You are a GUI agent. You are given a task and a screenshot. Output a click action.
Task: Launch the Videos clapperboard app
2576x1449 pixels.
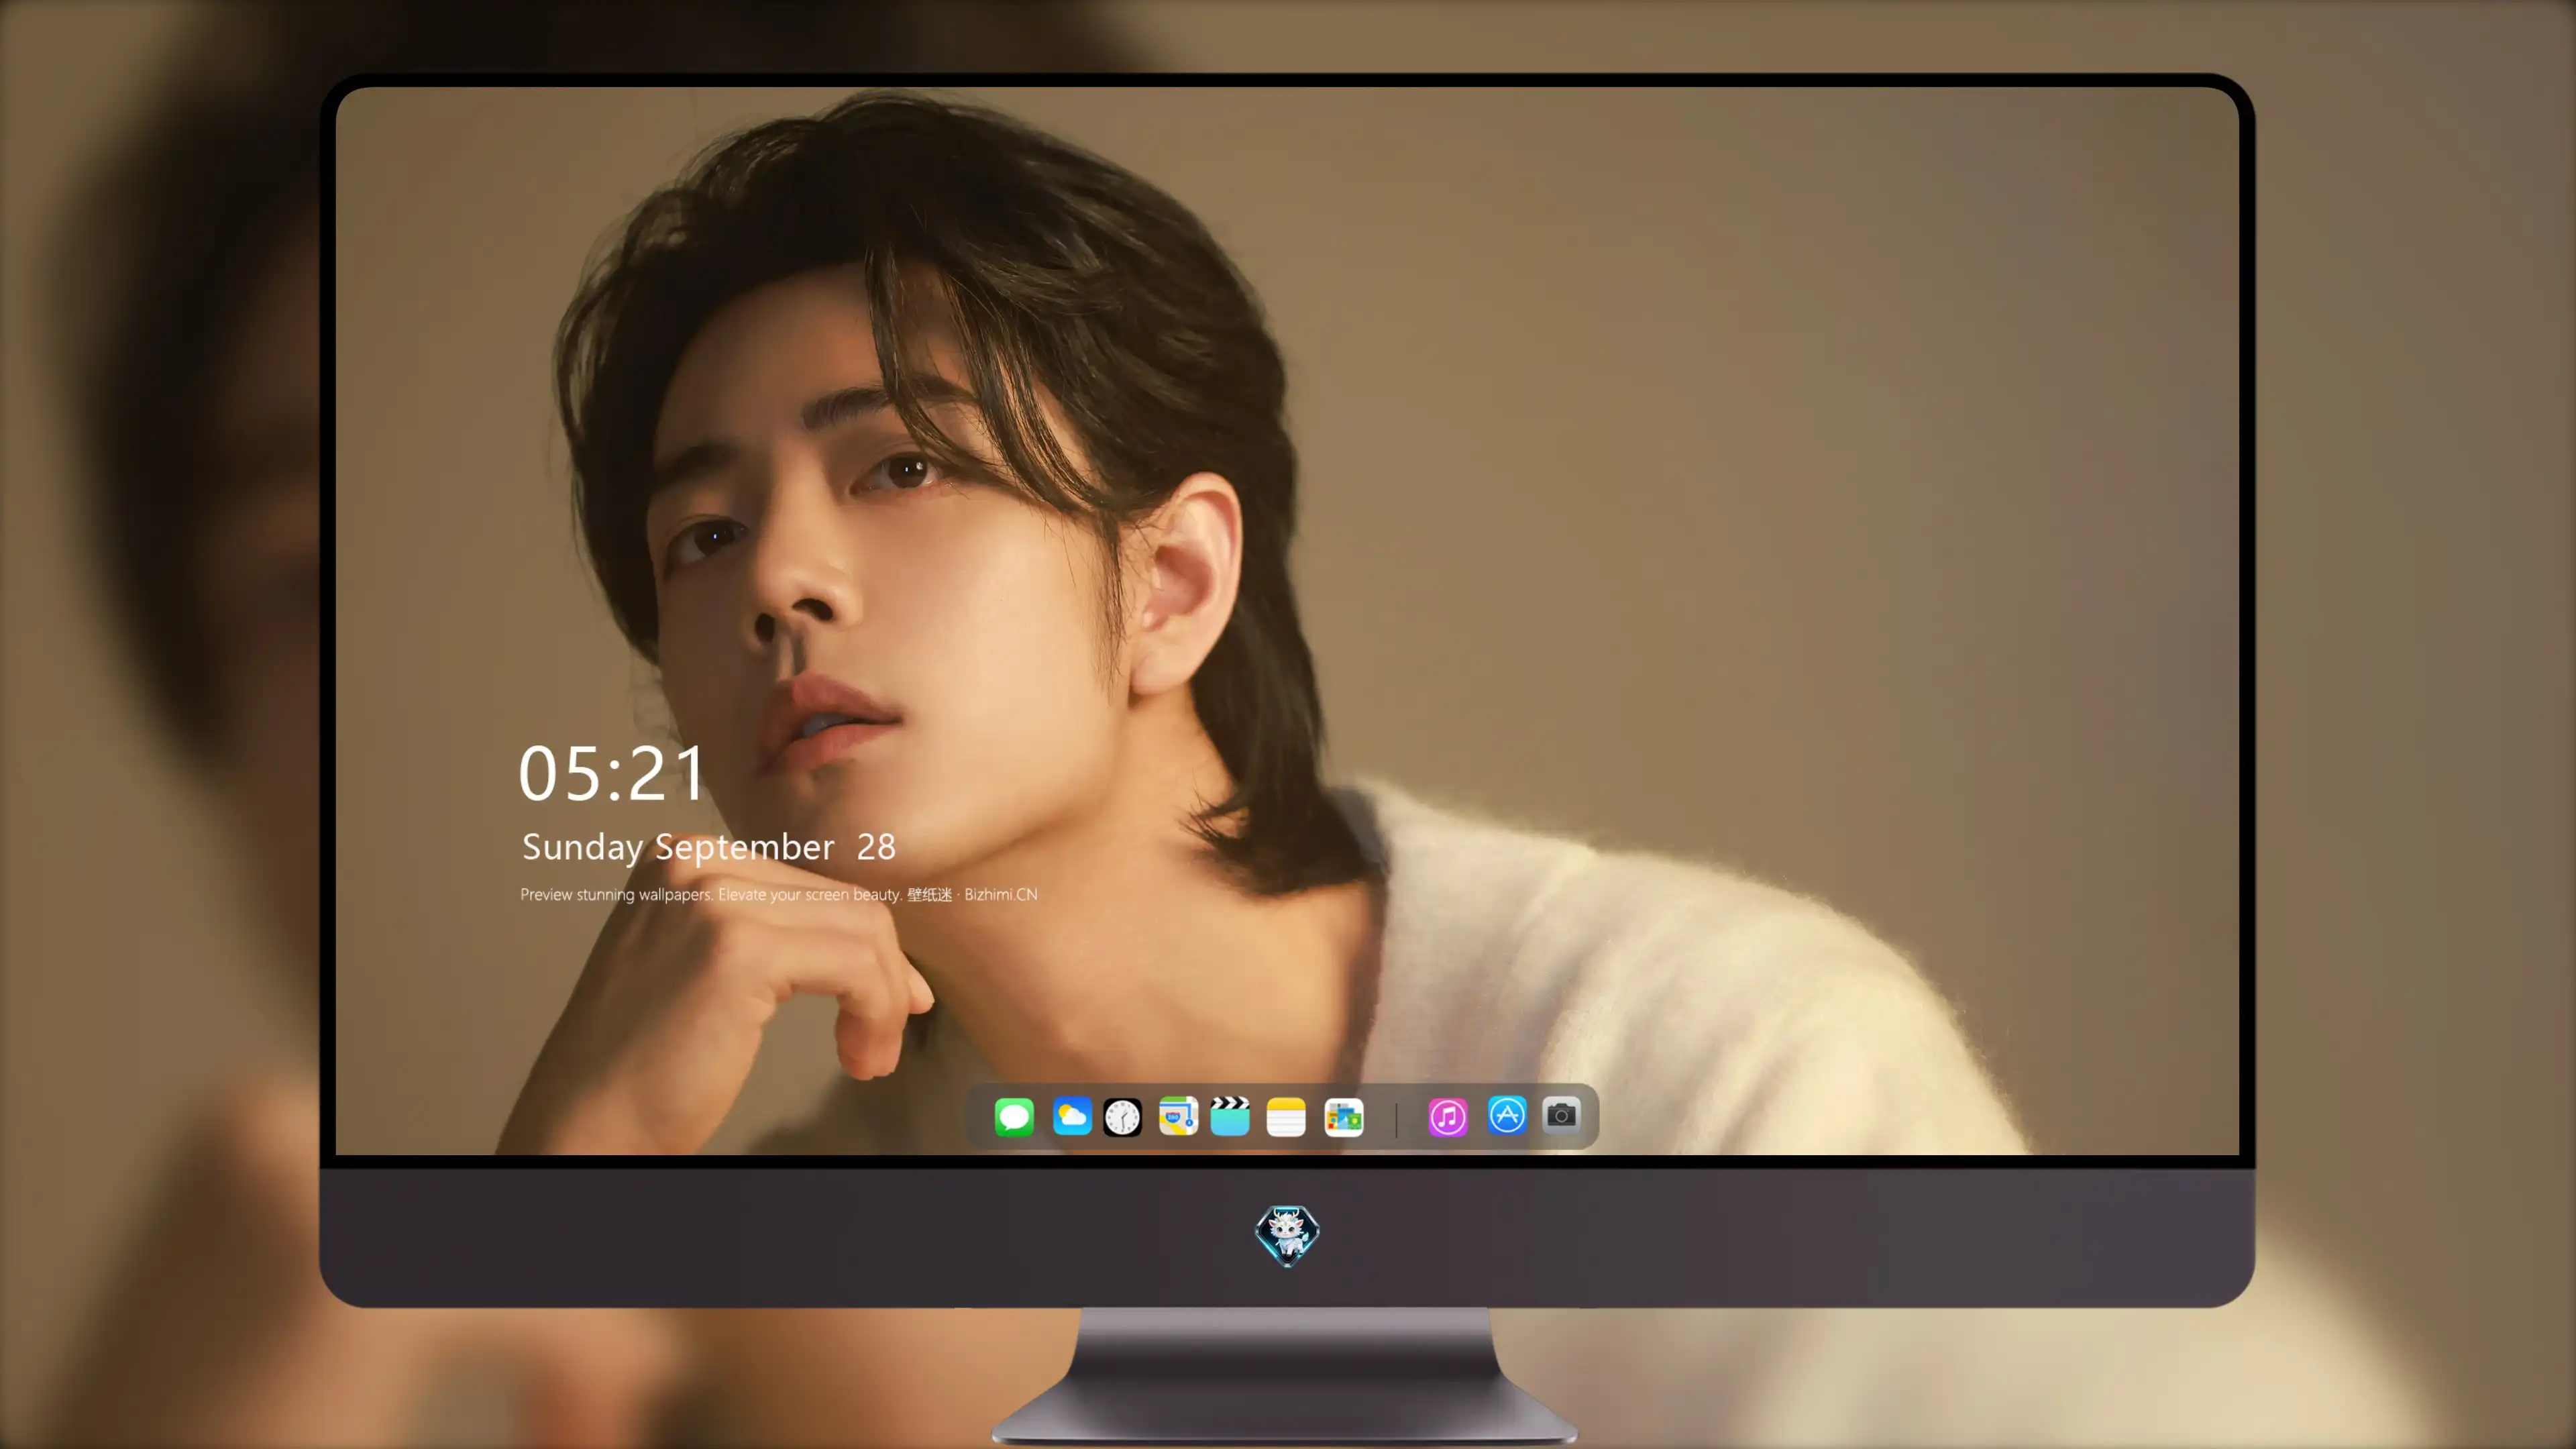(x=1230, y=1116)
